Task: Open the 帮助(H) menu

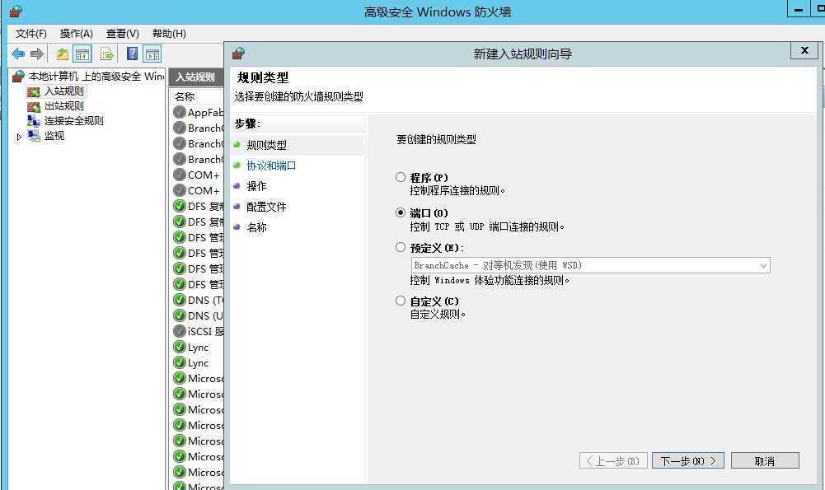Action: 169,34
